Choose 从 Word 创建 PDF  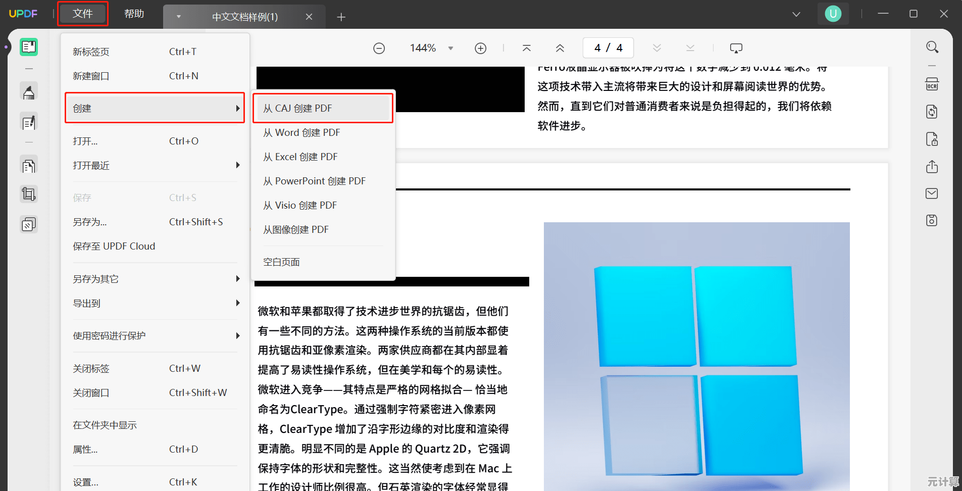coord(301,132)
